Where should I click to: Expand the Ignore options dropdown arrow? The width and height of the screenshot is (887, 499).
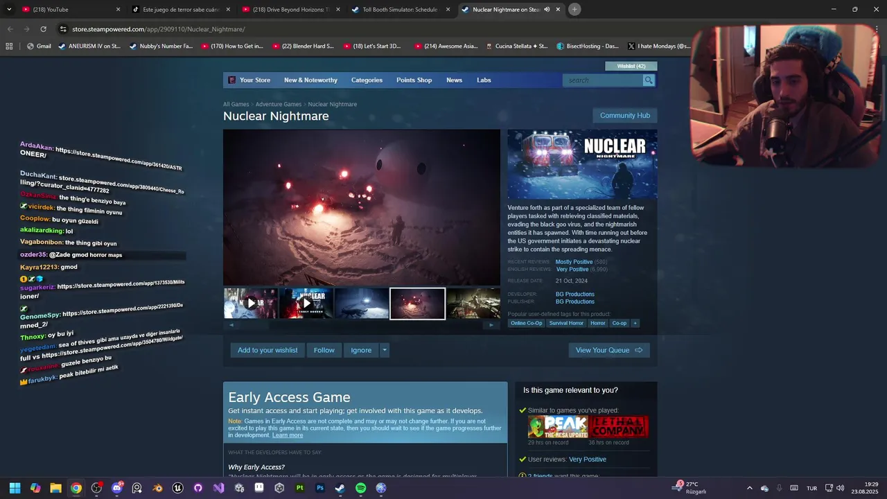point(385,350)
